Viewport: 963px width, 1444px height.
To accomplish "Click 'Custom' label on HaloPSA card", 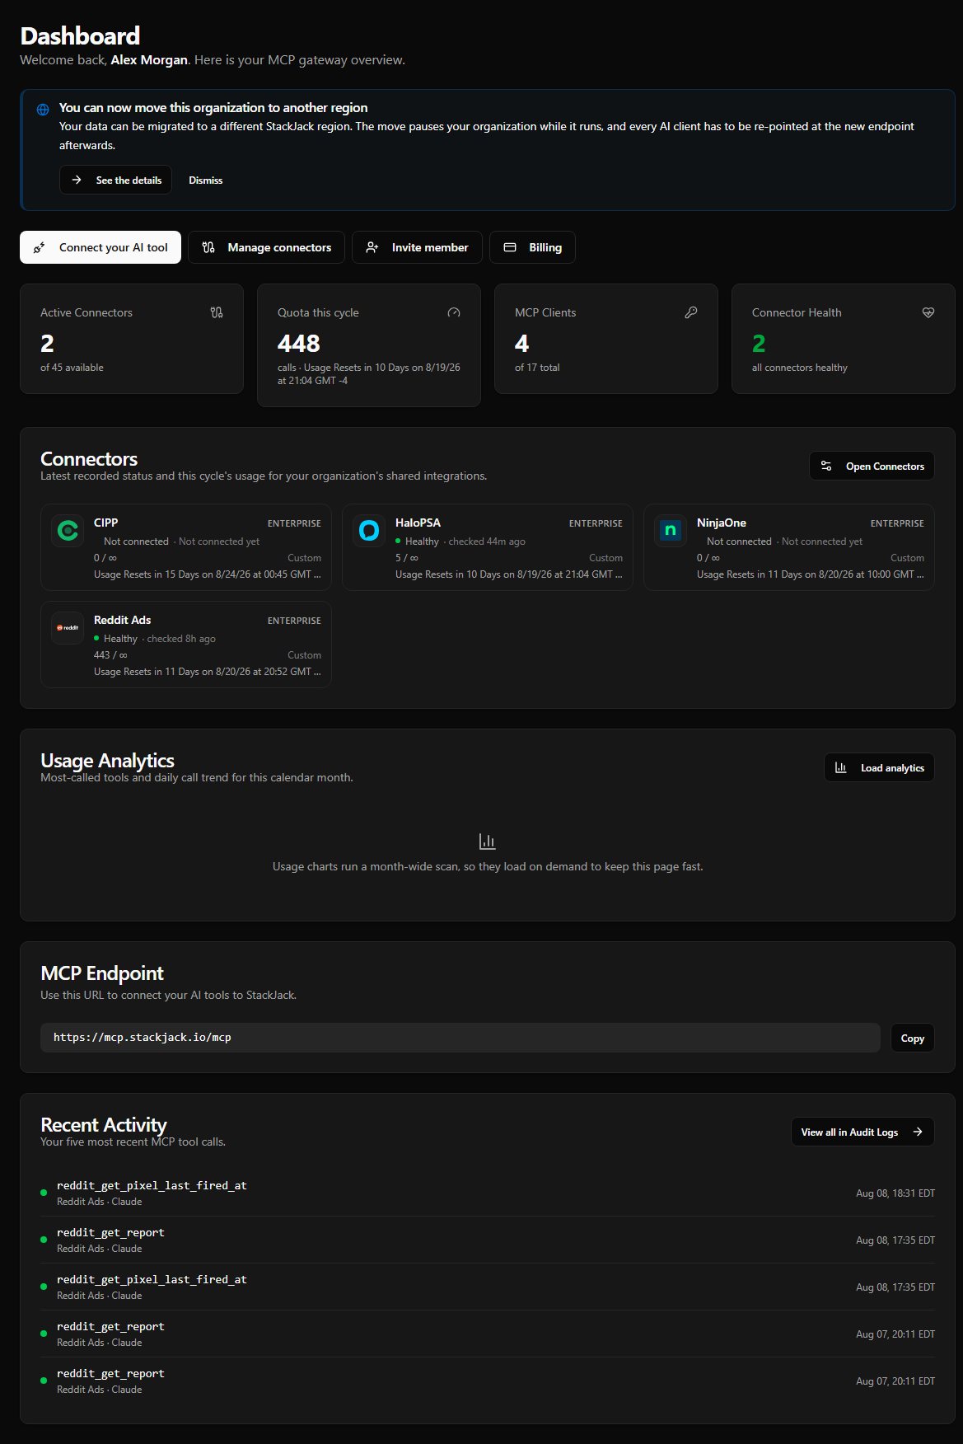I will point(605,558).
